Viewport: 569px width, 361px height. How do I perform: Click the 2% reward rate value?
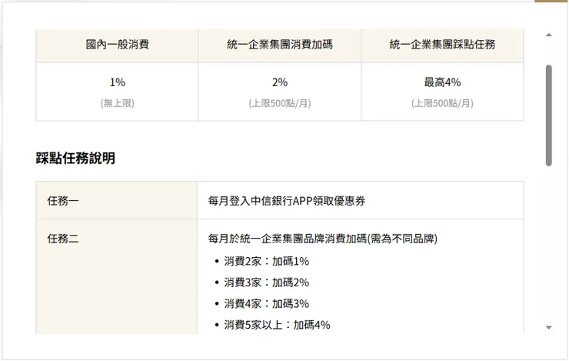(280, 82)
